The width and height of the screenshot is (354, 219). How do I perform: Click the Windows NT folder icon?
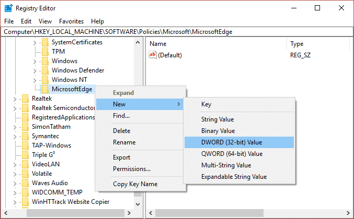45,80
